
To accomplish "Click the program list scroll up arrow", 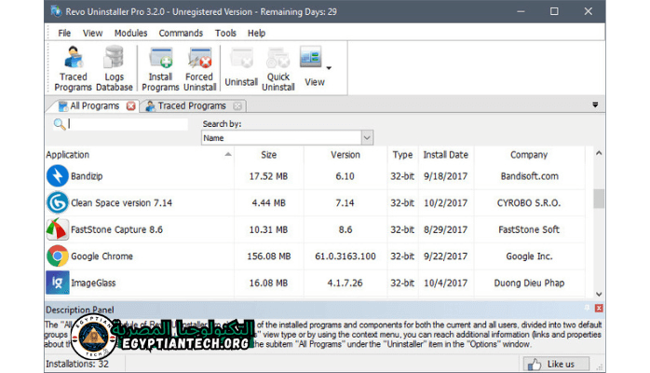I will click(x=599, y=154).
